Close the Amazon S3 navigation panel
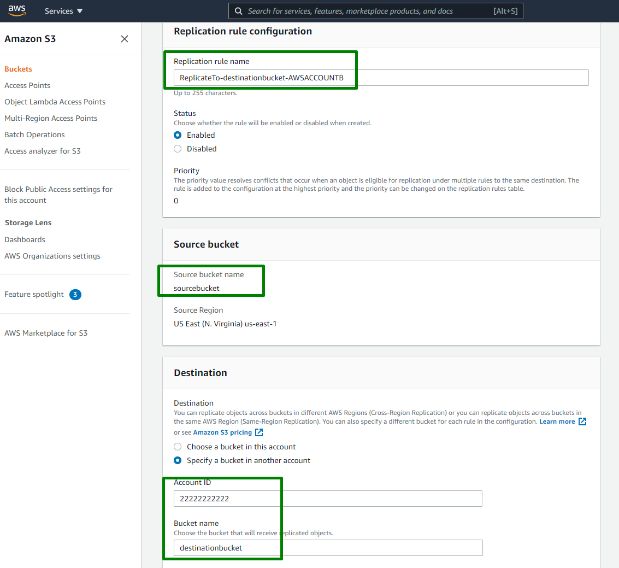Viewport: 619px width, 568px height. 124,39
